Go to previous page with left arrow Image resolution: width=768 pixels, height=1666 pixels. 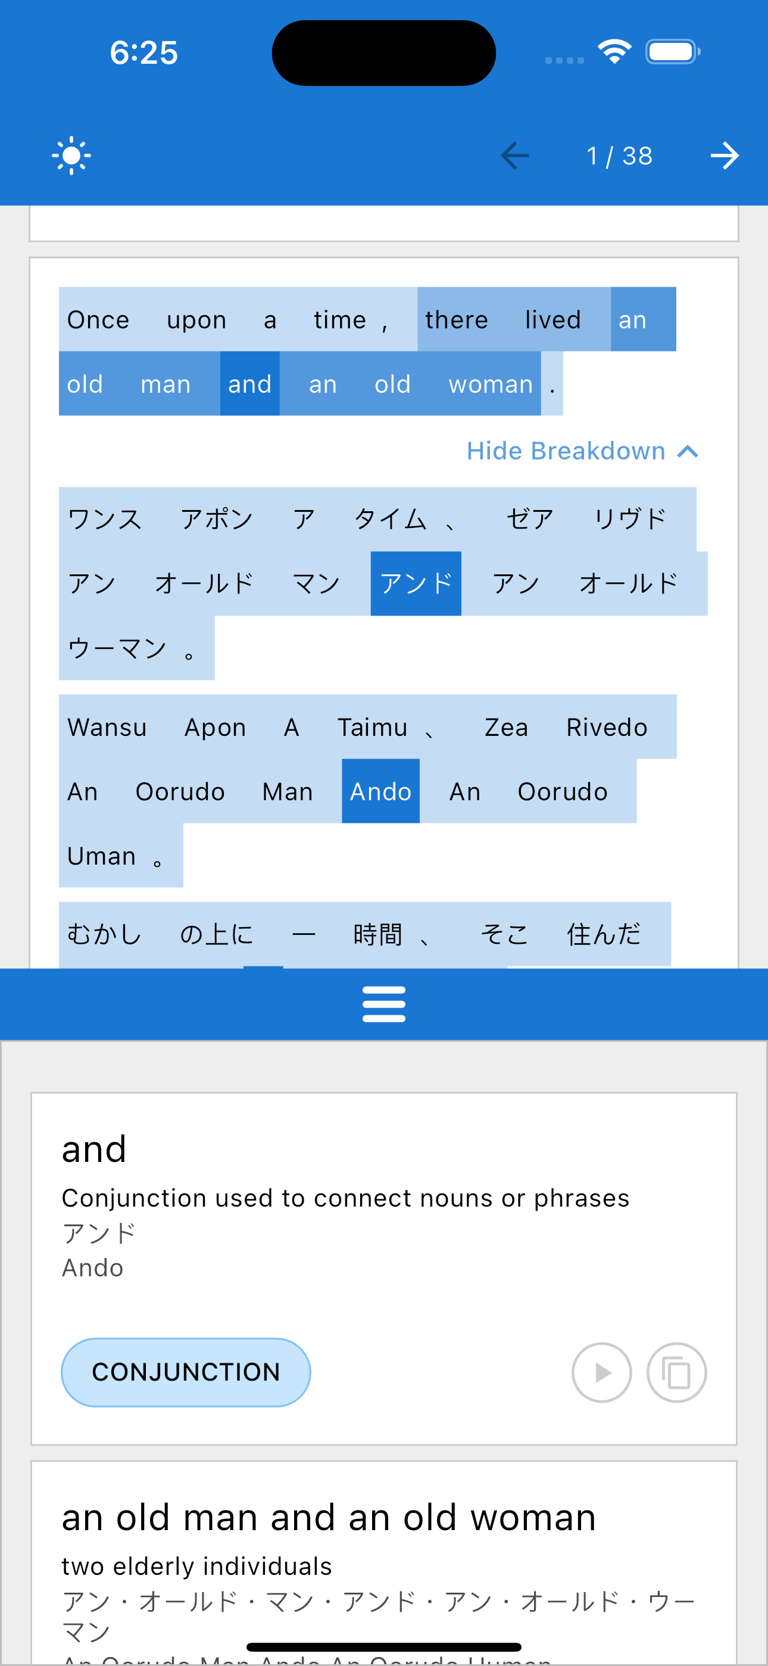(514, 156)
